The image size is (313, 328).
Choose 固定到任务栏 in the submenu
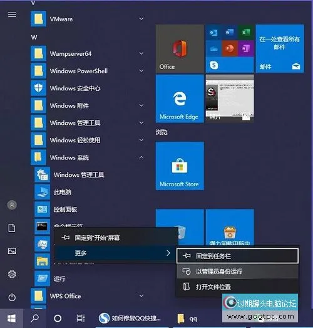(237, 256)
